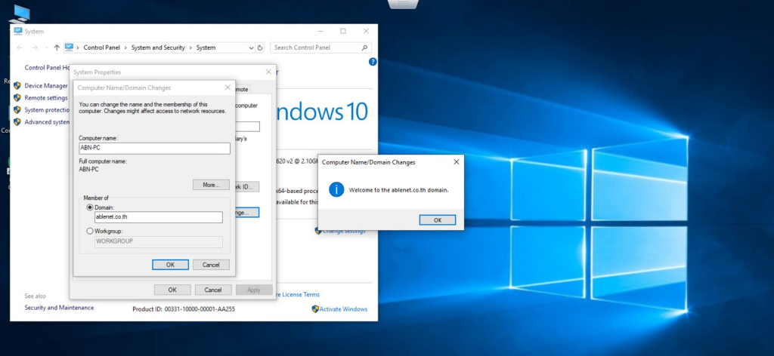Click the blue Help question mark icon

(x=373, y=62)
